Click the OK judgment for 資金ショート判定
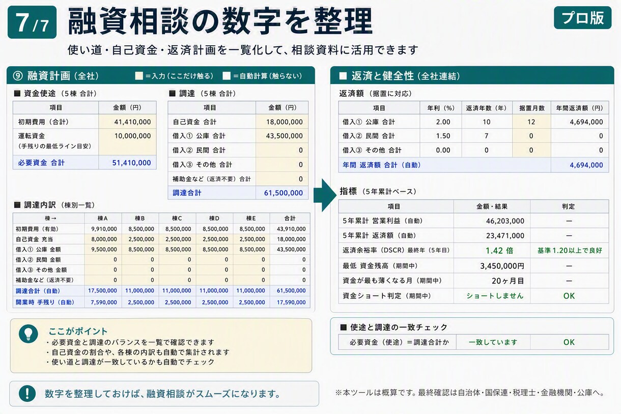The width and height of the screenshot is (621, 414). click(x=569, y=296)
